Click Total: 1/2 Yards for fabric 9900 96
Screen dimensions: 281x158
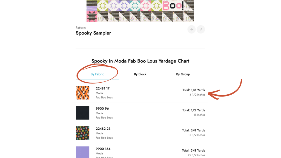click(193, 110)
